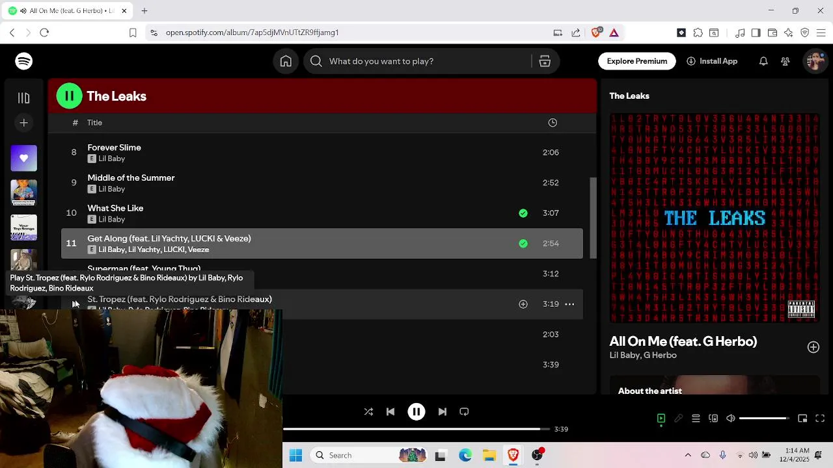Select the All On Me browser tab

coord(68,11)
